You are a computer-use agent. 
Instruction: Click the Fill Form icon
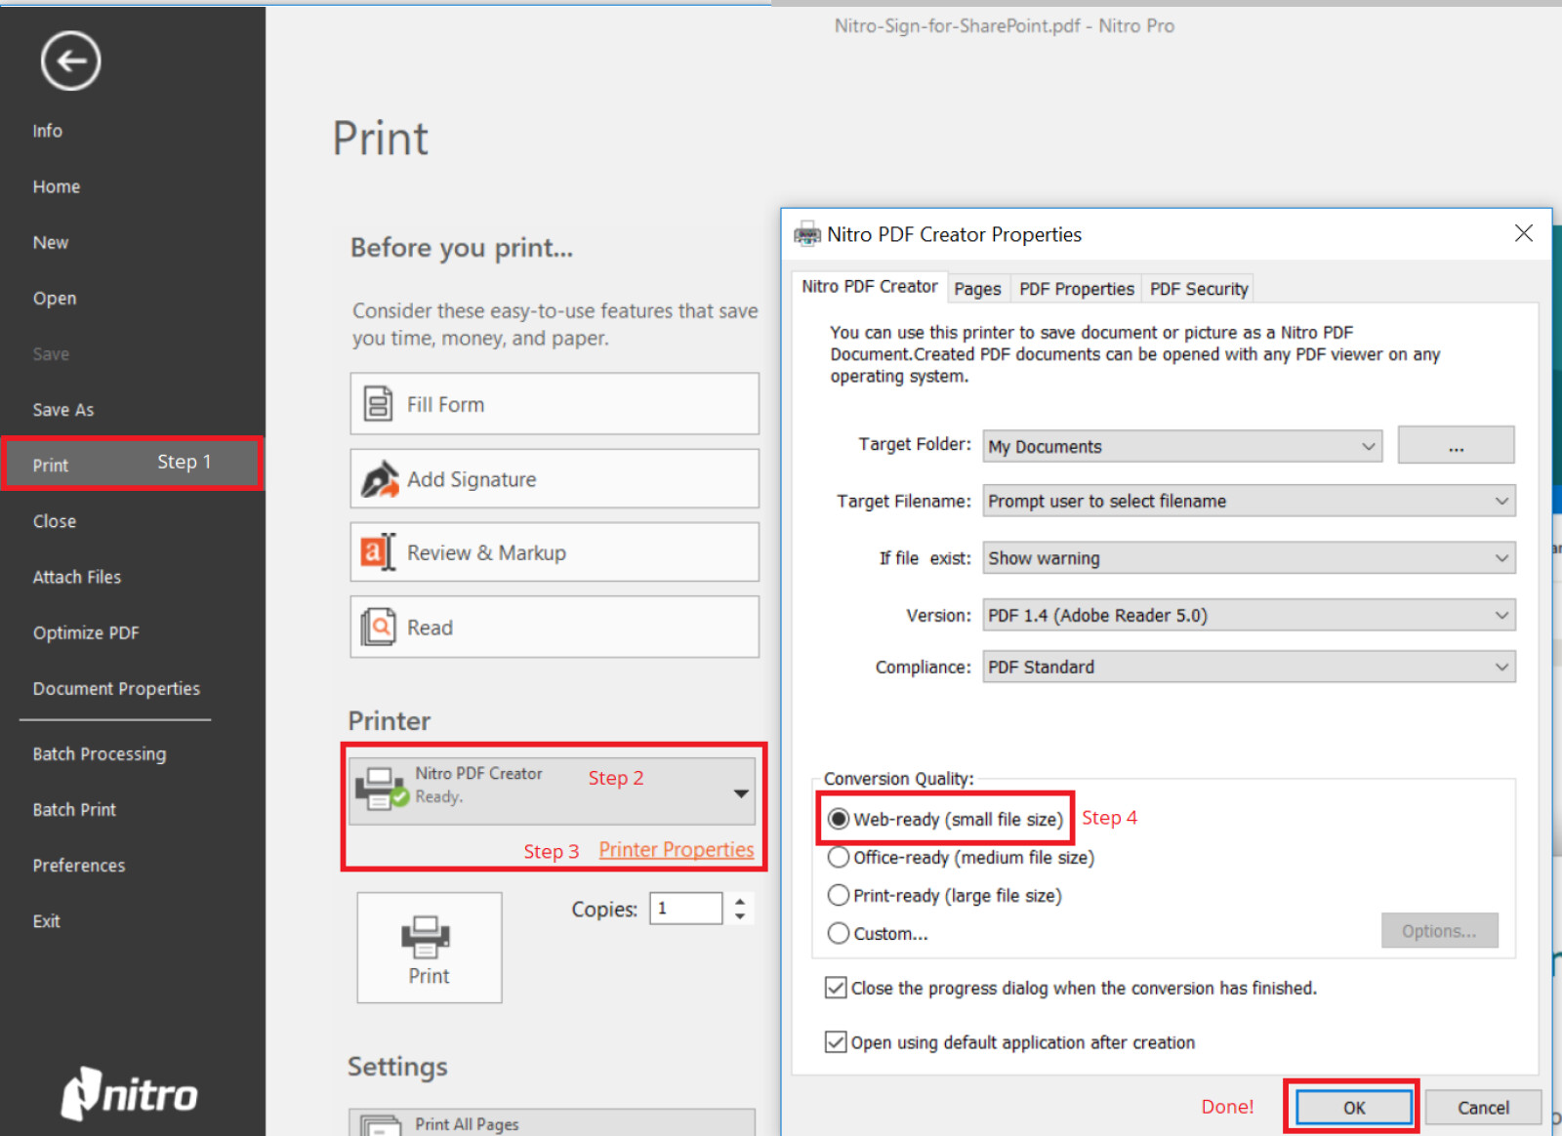(x=378, y=404)
